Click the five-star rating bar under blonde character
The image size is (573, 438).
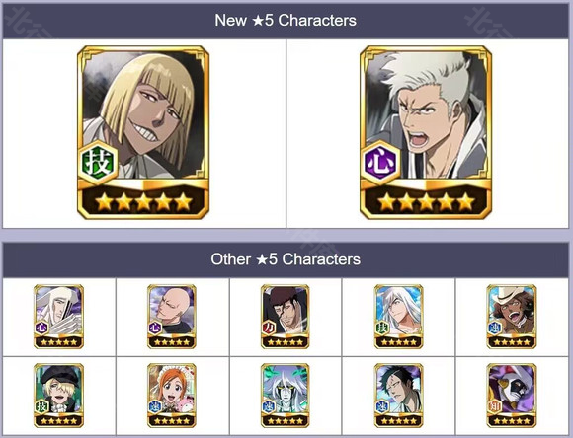click(143, 202)
